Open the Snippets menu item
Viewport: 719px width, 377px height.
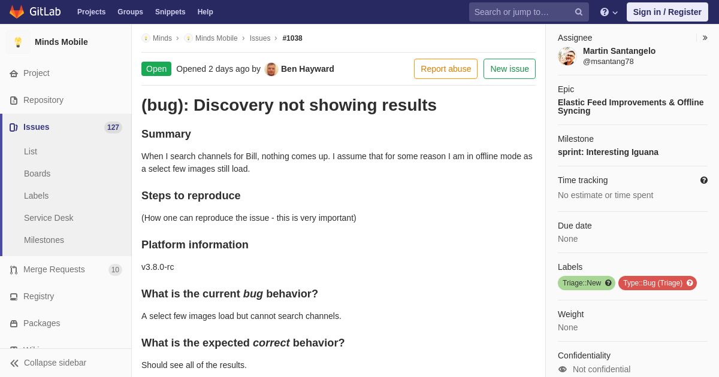click(x=170, y=12)
